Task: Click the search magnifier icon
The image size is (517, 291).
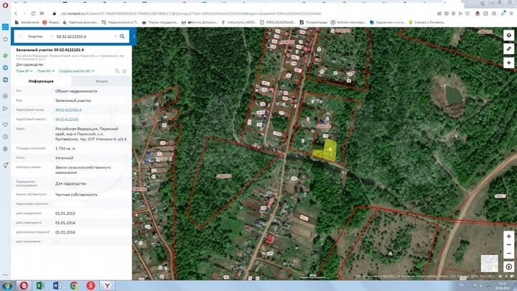Action: [x=123, y=35]
